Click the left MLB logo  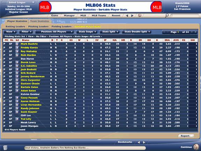(45, 7)
